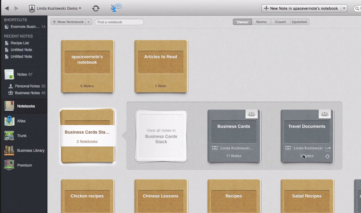Click the RECENT NOTES section header

point(18,36)
